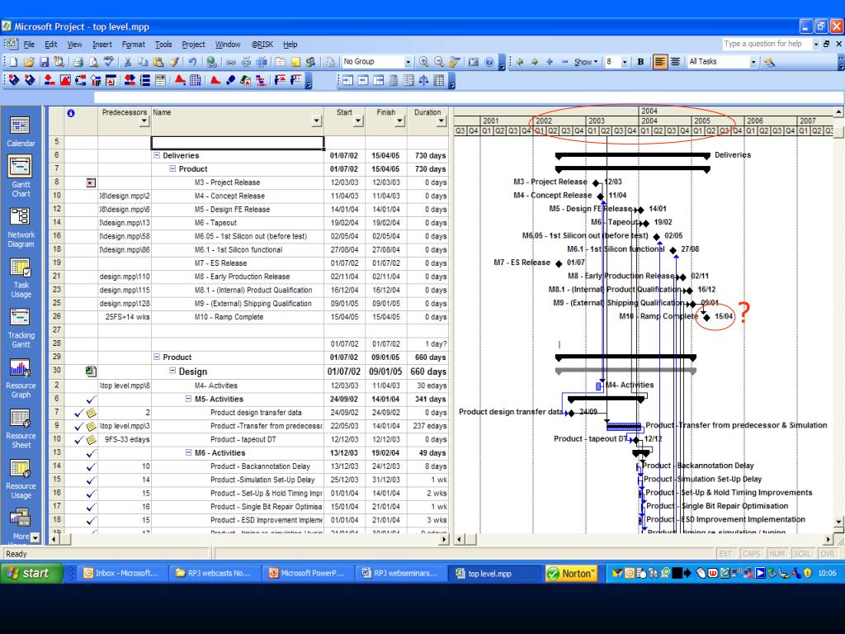Click the Print Preview icon
Screen dimensions: 845x634
[93, 62]
